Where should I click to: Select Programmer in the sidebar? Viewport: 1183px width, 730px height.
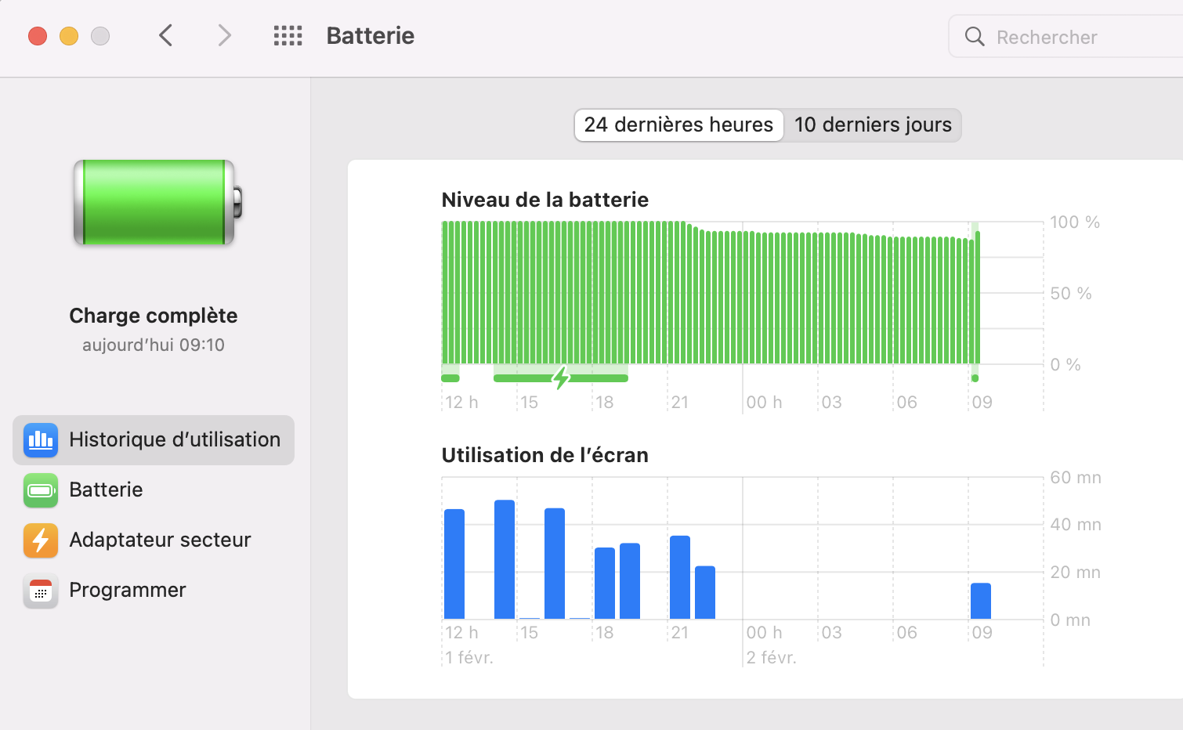pyautogui.click(x=128, y=591)
